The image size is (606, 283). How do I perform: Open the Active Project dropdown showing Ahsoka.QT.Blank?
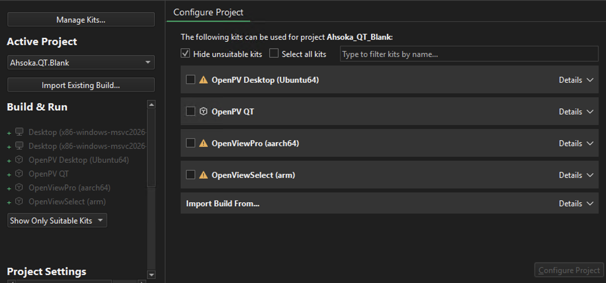click(81, 62)
